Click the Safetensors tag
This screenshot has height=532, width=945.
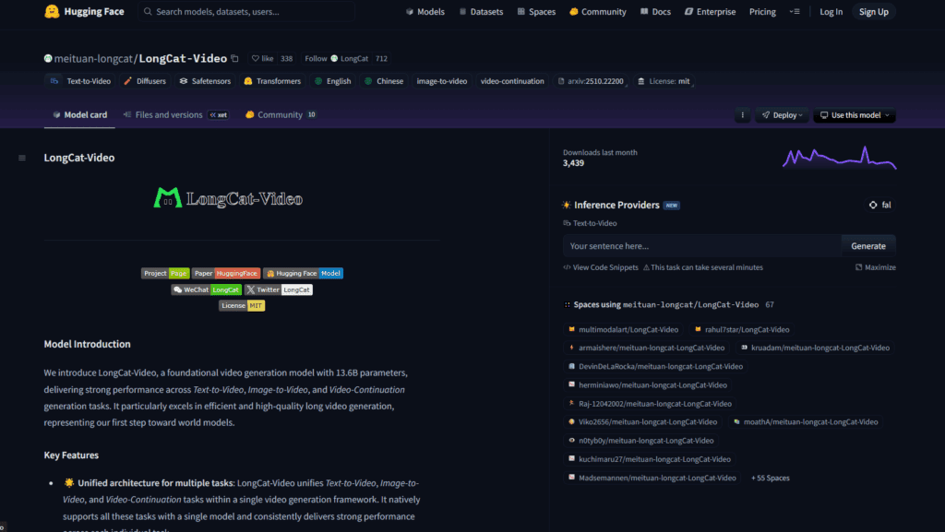coord(205,81)
